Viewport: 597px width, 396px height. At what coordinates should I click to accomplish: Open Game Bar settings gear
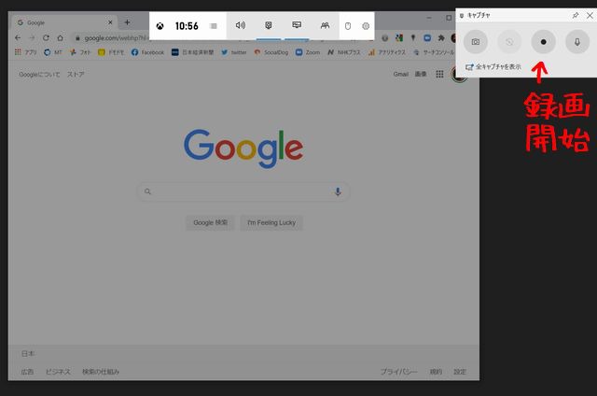(366, 26)
